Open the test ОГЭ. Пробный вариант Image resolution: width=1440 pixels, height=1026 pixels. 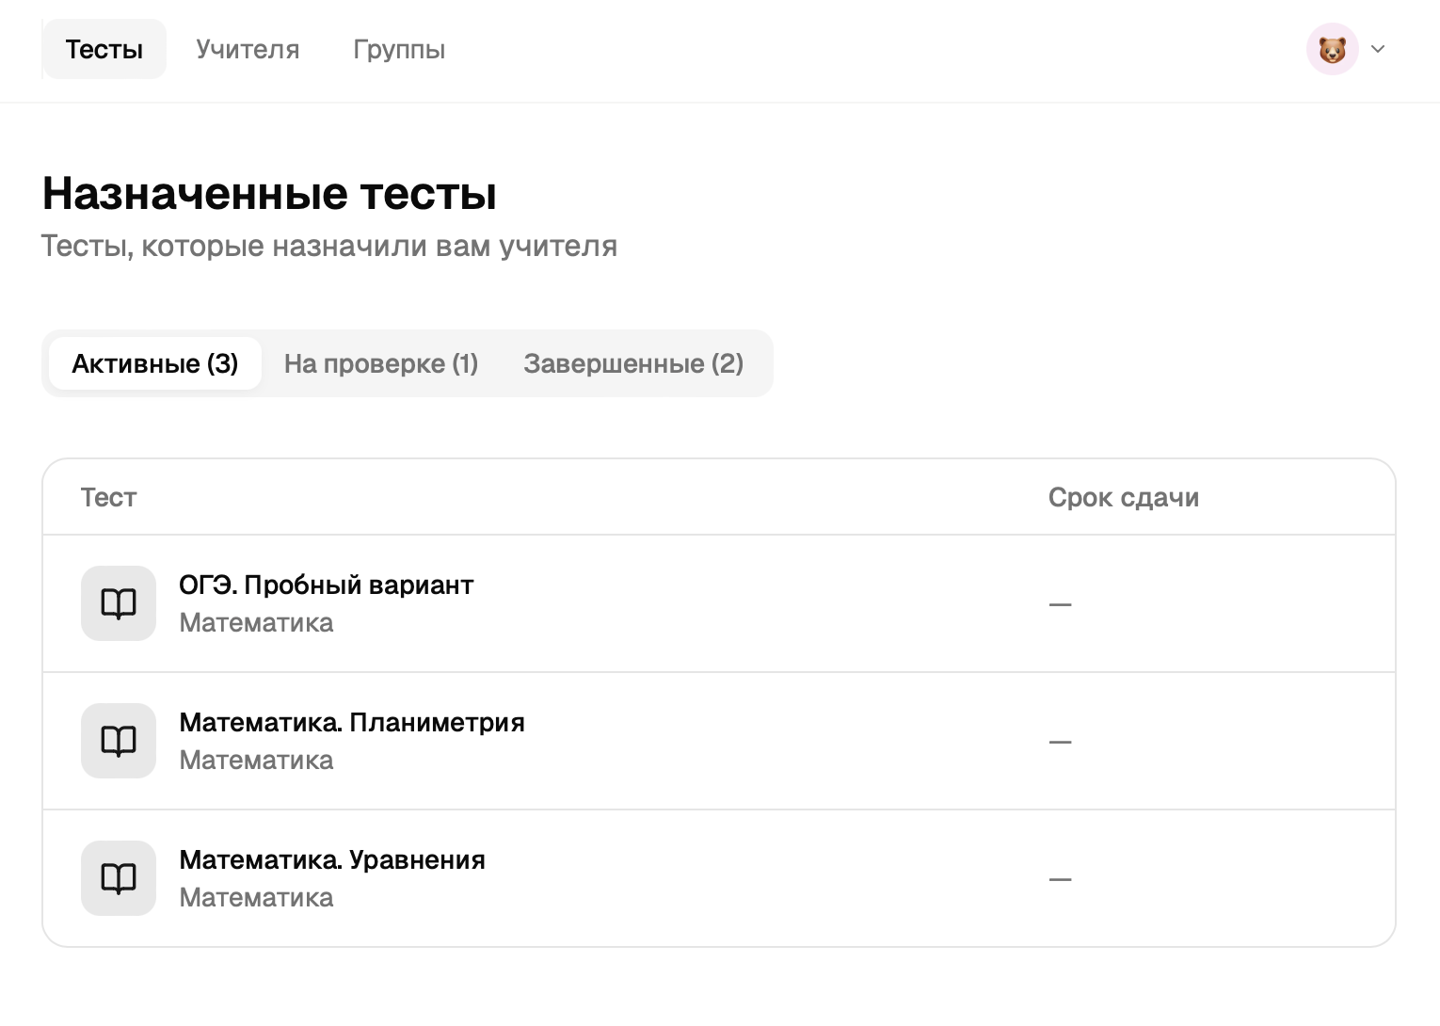click(x=328, y=585)
